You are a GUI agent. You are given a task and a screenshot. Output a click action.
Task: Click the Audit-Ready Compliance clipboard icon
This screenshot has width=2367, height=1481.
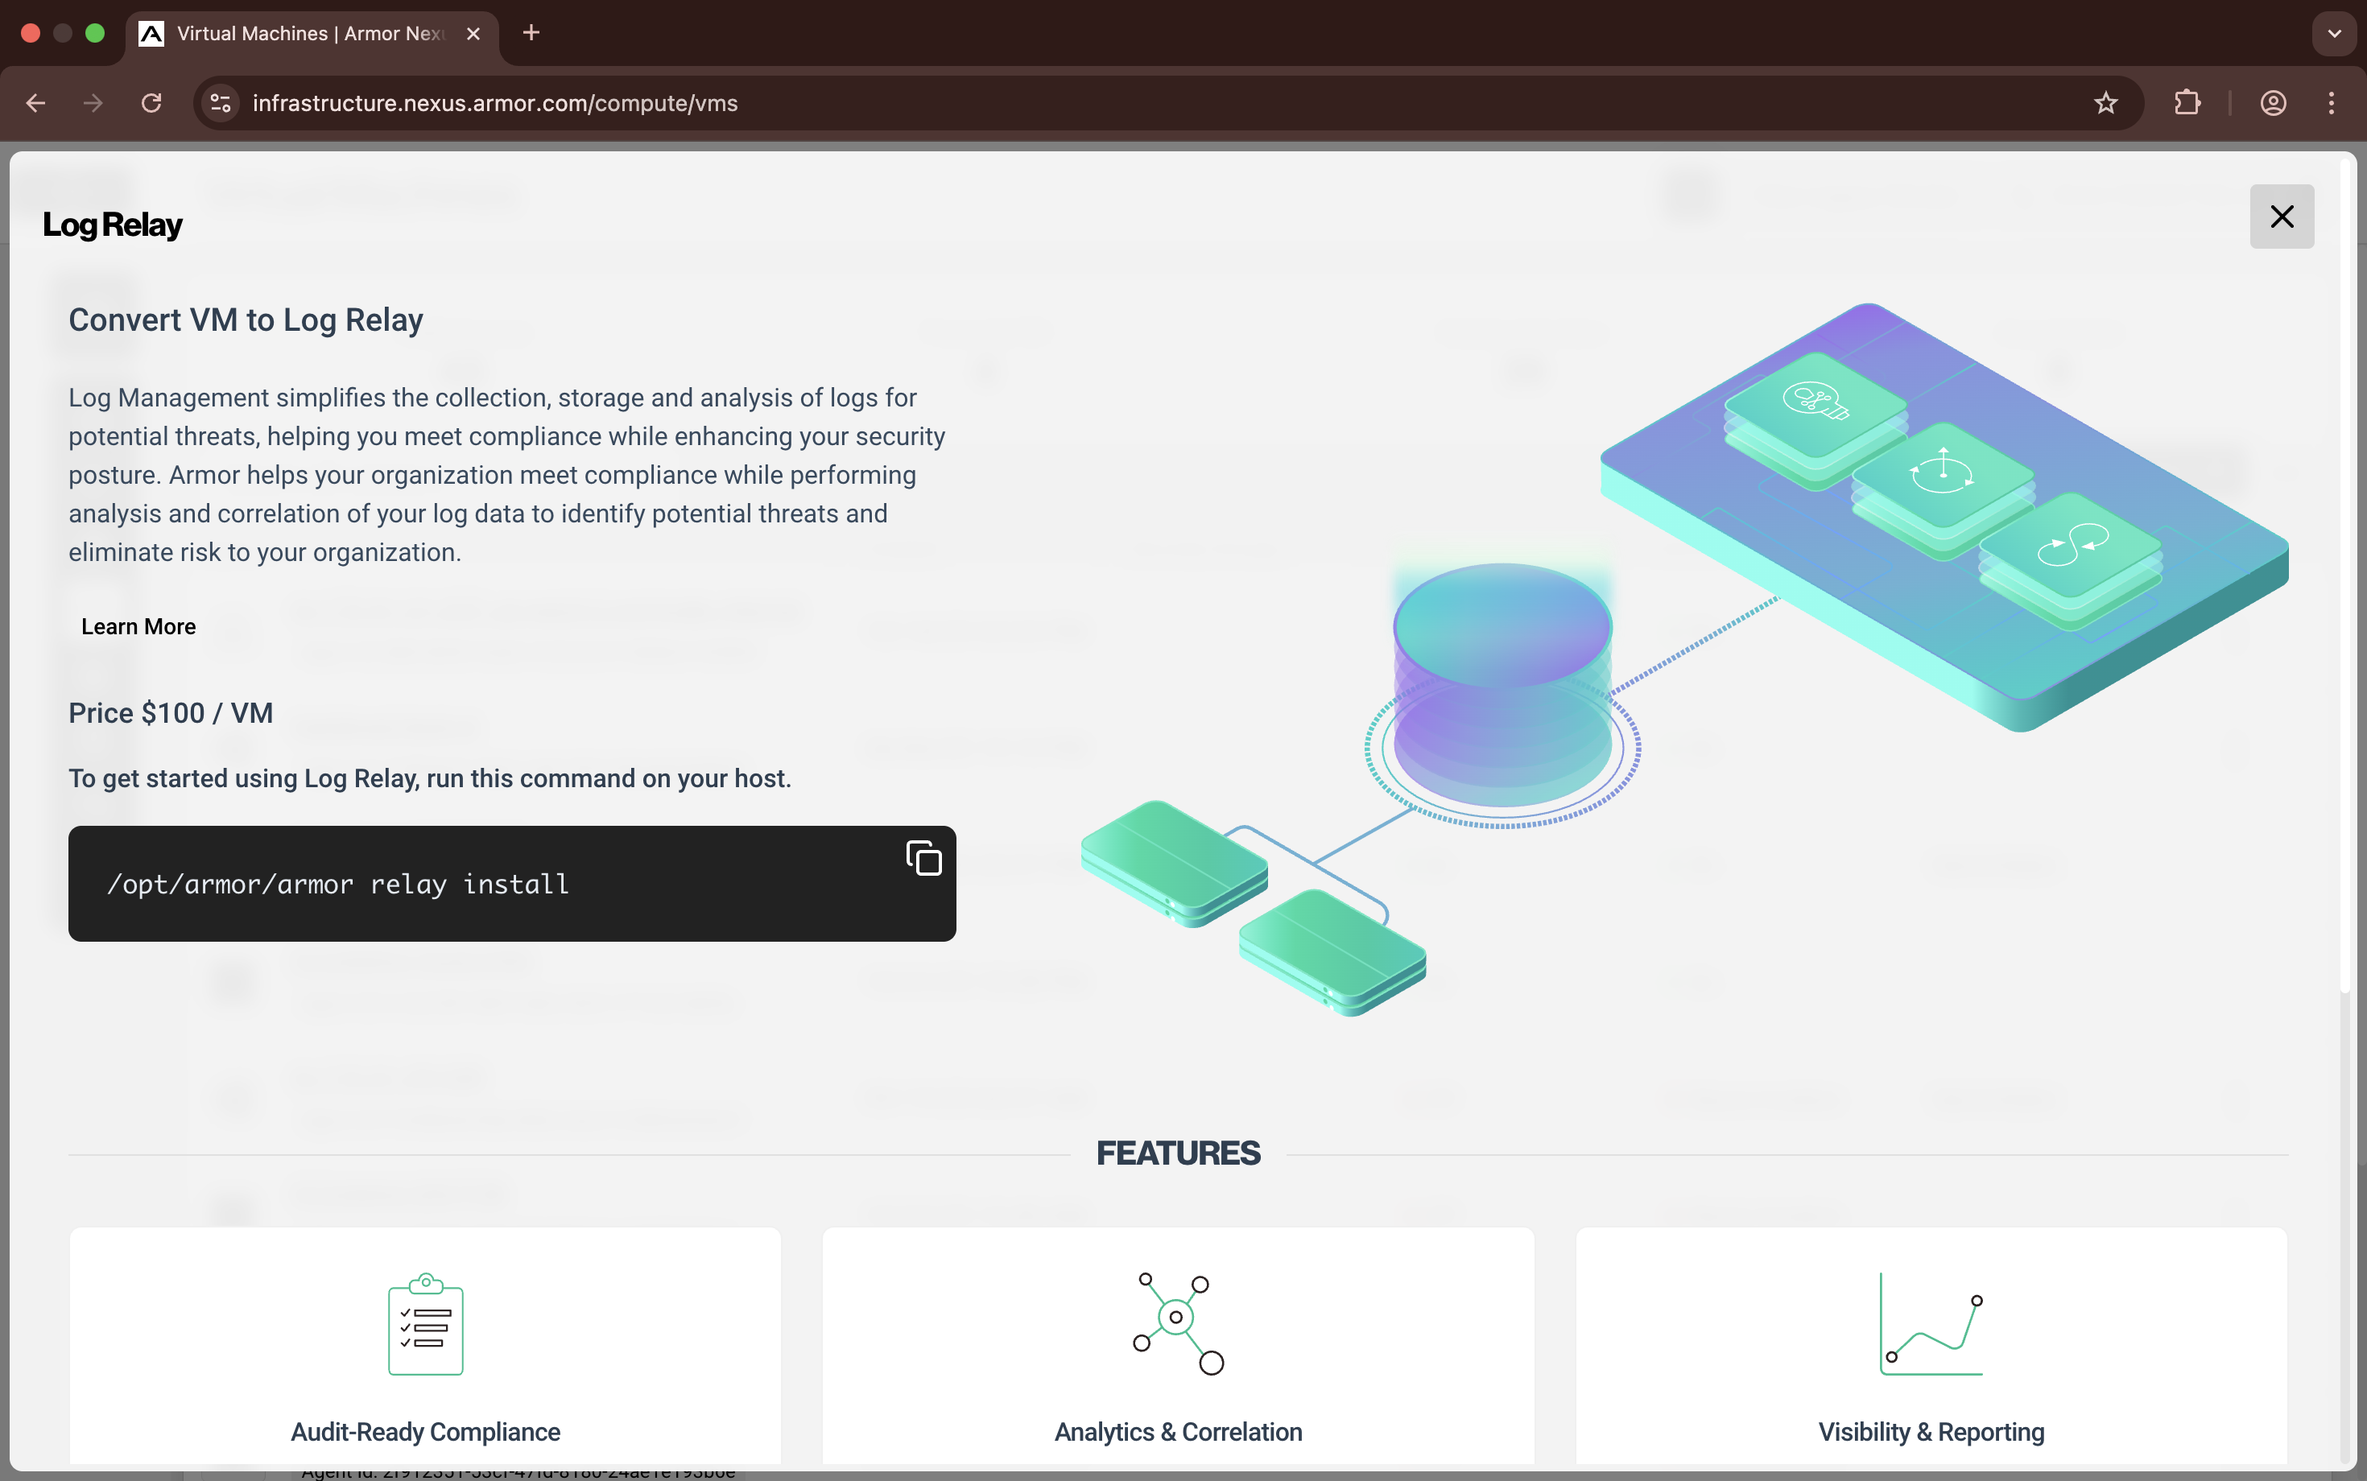[425, 1323]
